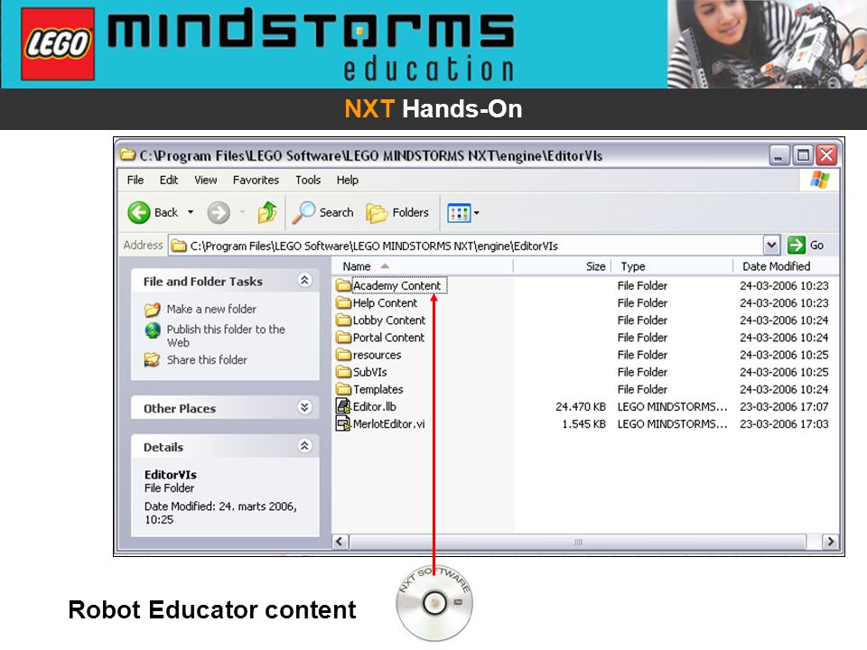This screenshot has width=867, height=650.
Task: Click the Share this folder link
Action: tap(207, 360)
